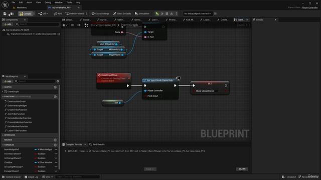Open the Compile options menu dots

34,13
